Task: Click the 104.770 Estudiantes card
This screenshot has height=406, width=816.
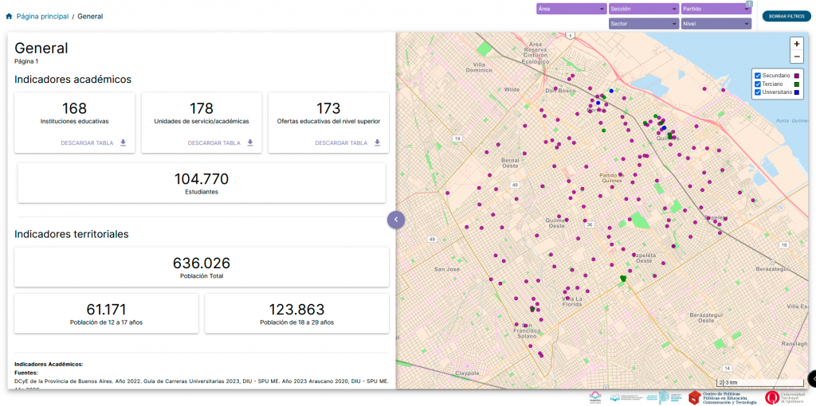Action: coord(202,183)
